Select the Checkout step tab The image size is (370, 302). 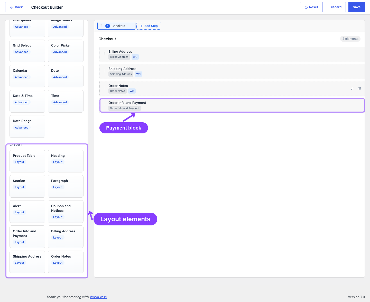pos(116,26)
